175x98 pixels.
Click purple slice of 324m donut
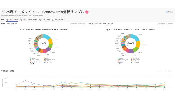click(x=131, y=51)
